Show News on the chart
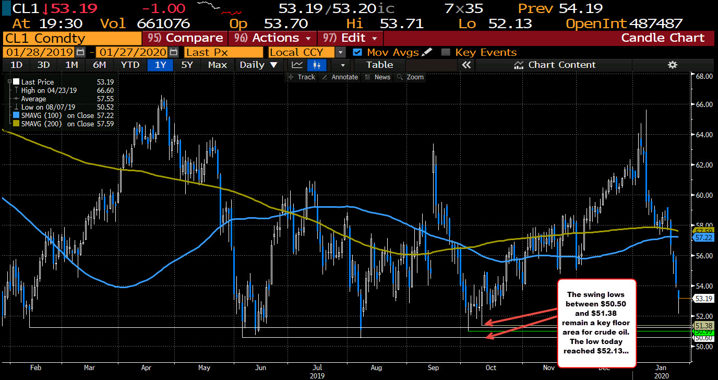Screen dimensions: 718x380 (378, 77)
